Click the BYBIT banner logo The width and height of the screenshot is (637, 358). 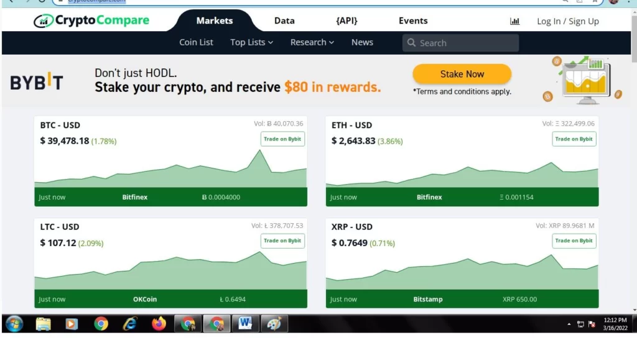(37, 81)
